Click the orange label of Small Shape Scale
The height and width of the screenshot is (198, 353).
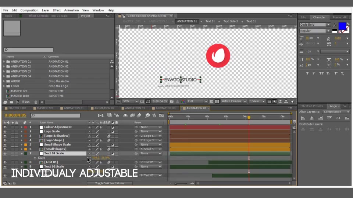(26, 144)
